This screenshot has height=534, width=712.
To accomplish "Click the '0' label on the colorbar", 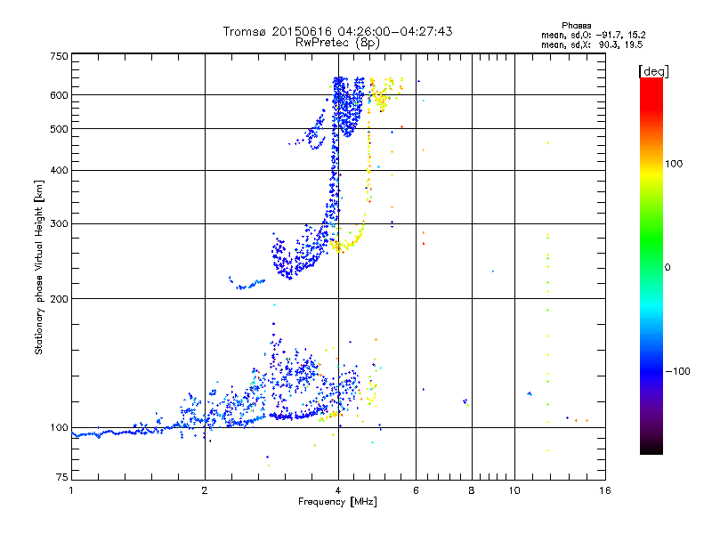I will [667, 268].
